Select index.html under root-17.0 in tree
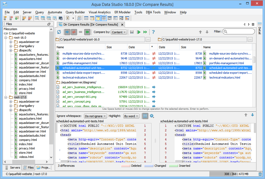This screenshot has width=265, height=179. pyautogui.click(x=26, y=144)
